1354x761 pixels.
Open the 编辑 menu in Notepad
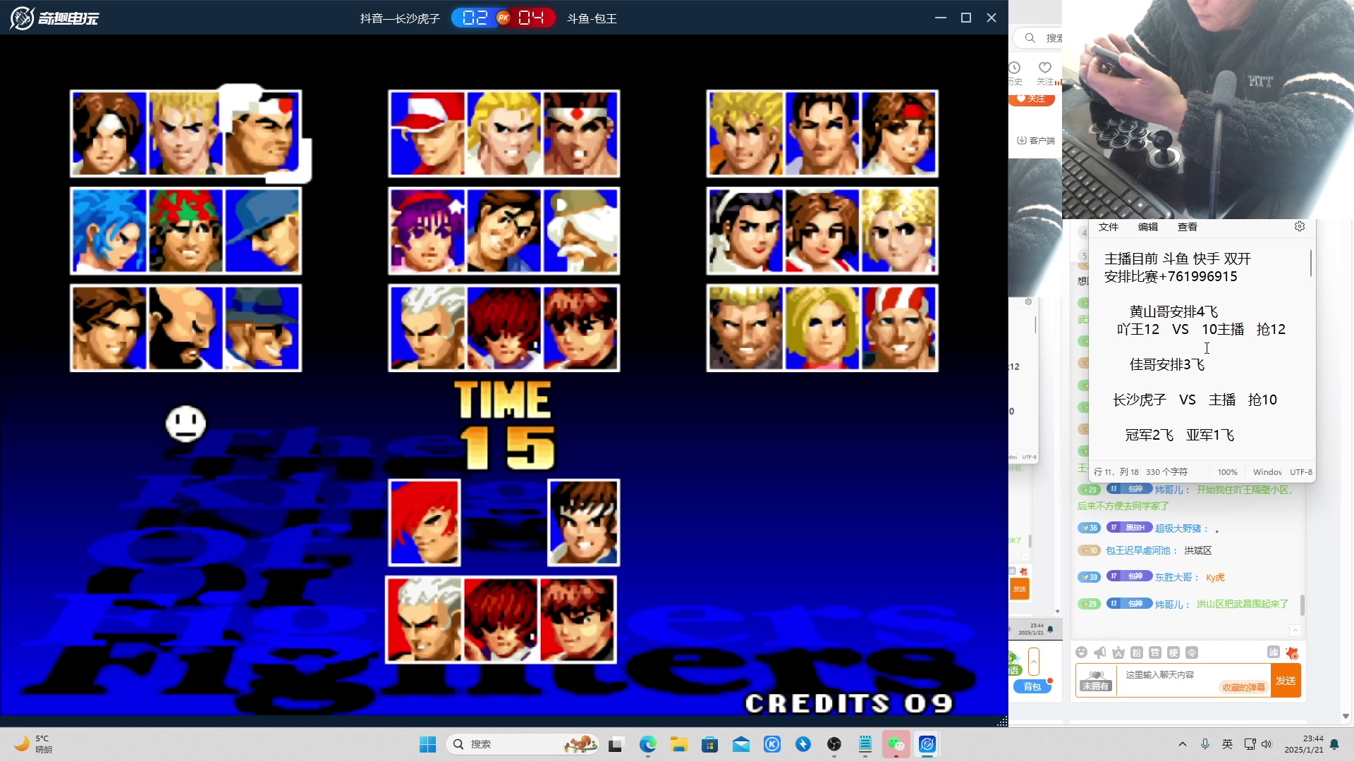1148,227
